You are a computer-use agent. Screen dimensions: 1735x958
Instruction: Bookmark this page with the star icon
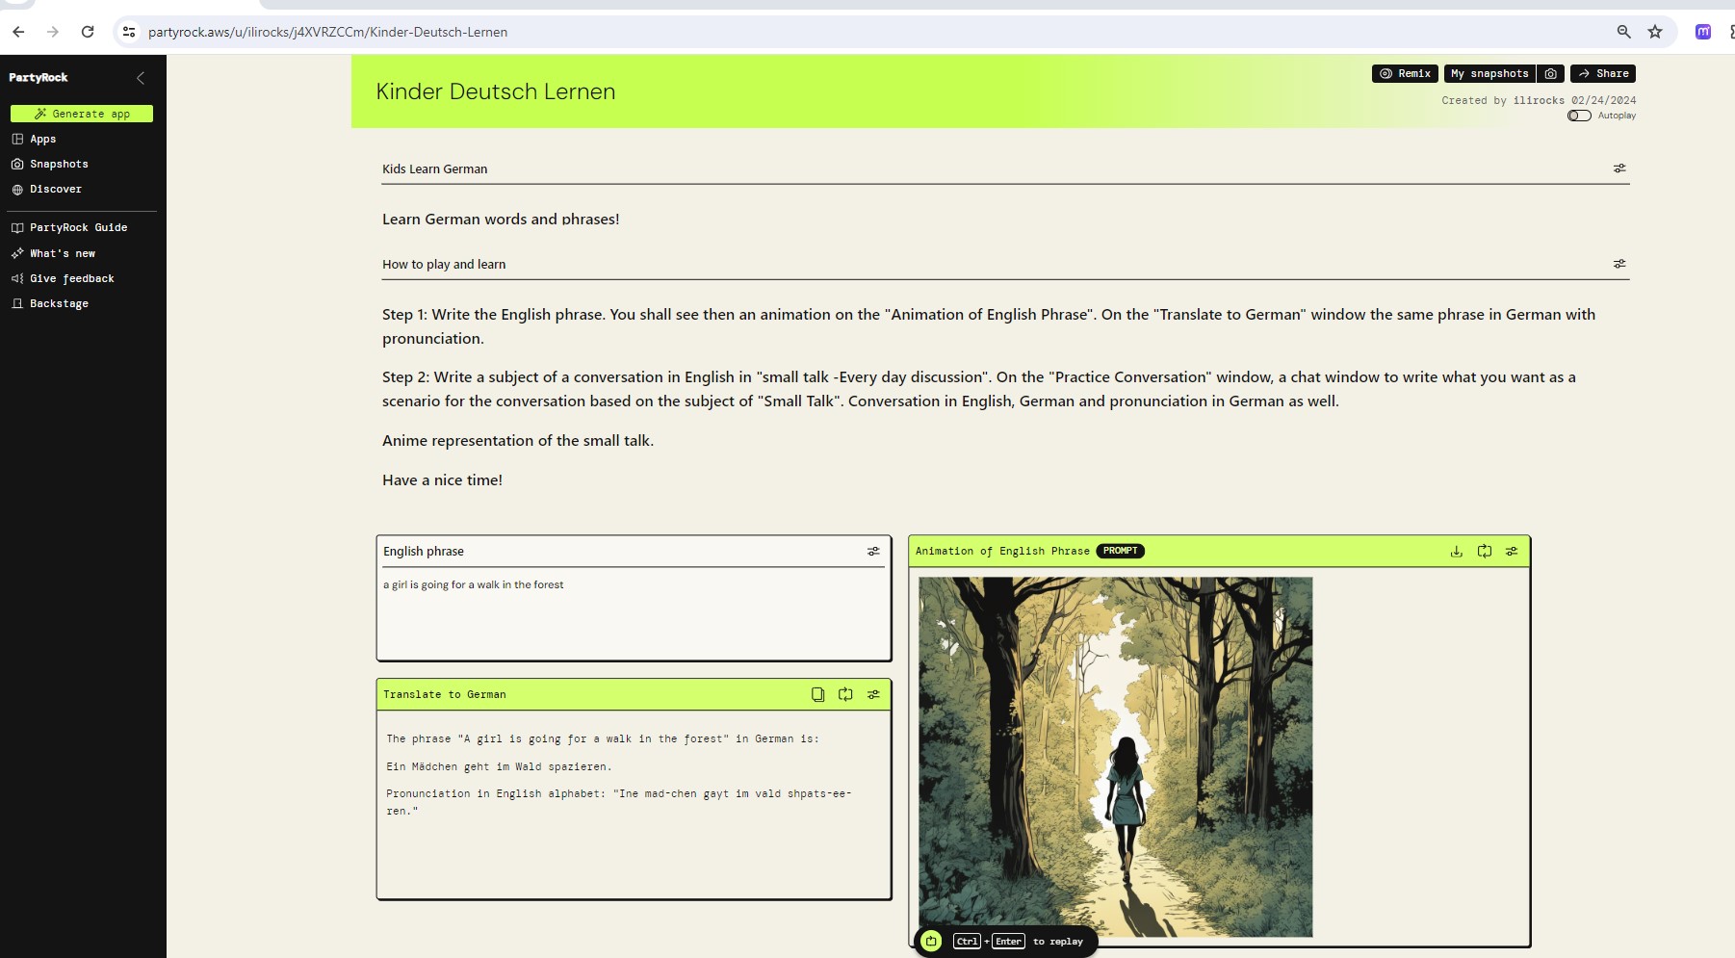[x=1655, y=32]
